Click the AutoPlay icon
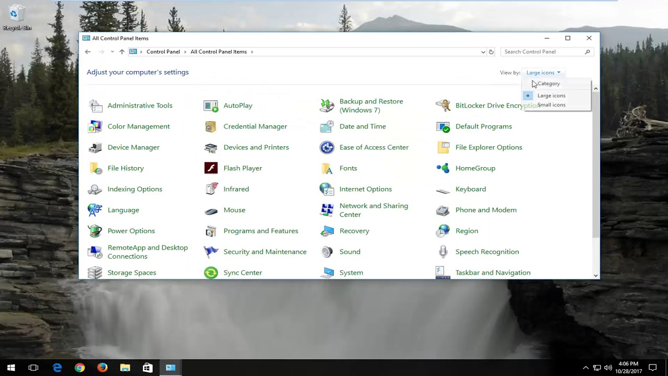Viewport: 668px width, 376px height. coord(211,105)
